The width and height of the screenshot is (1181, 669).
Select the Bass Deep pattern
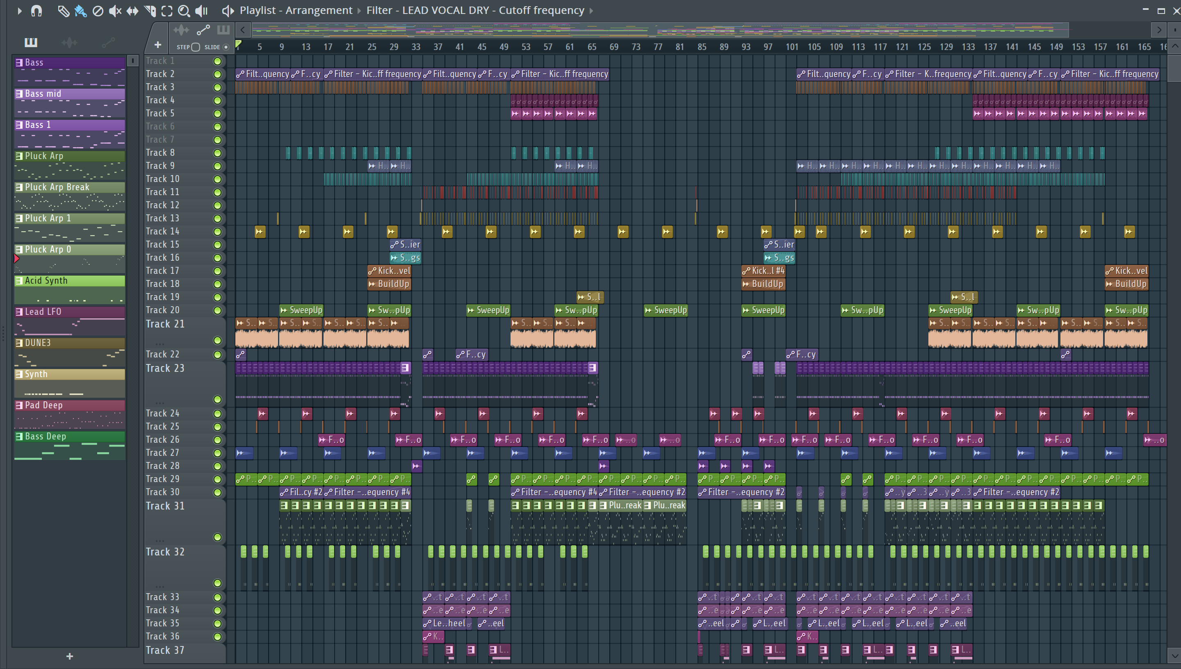pyautogui.click(x=70, y=445)
